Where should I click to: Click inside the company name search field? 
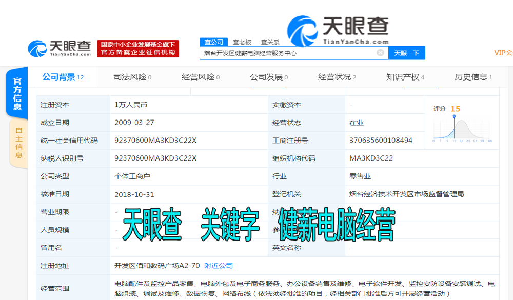pyautogui.click(x=287, y=52)
